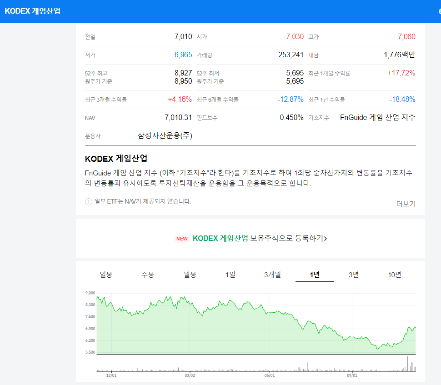Expand the description with 더보기
Screen dimensions: 441x385
point(406,204)
